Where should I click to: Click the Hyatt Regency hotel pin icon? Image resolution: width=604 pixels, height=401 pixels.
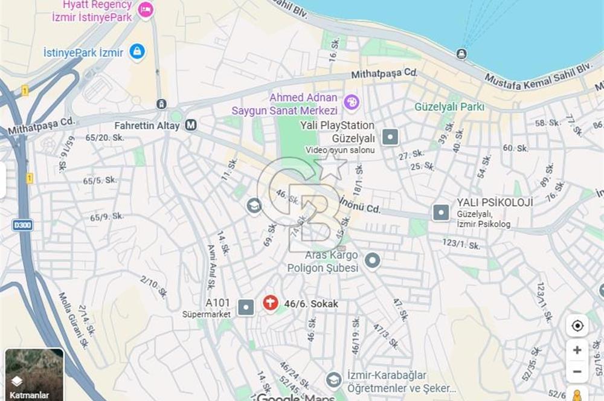pyautogui.click(x=146, y=10)
